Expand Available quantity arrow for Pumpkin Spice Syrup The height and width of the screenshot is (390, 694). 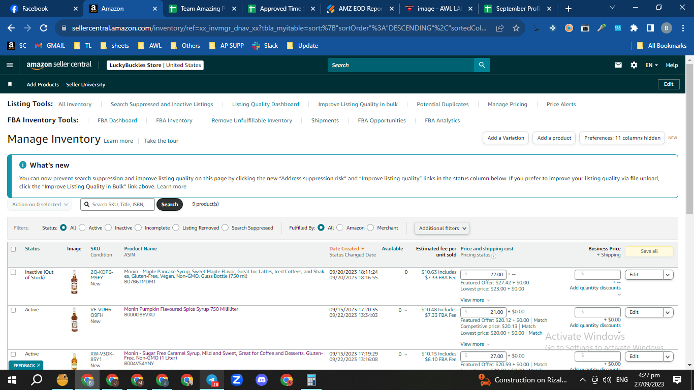[x=405, y=310]
